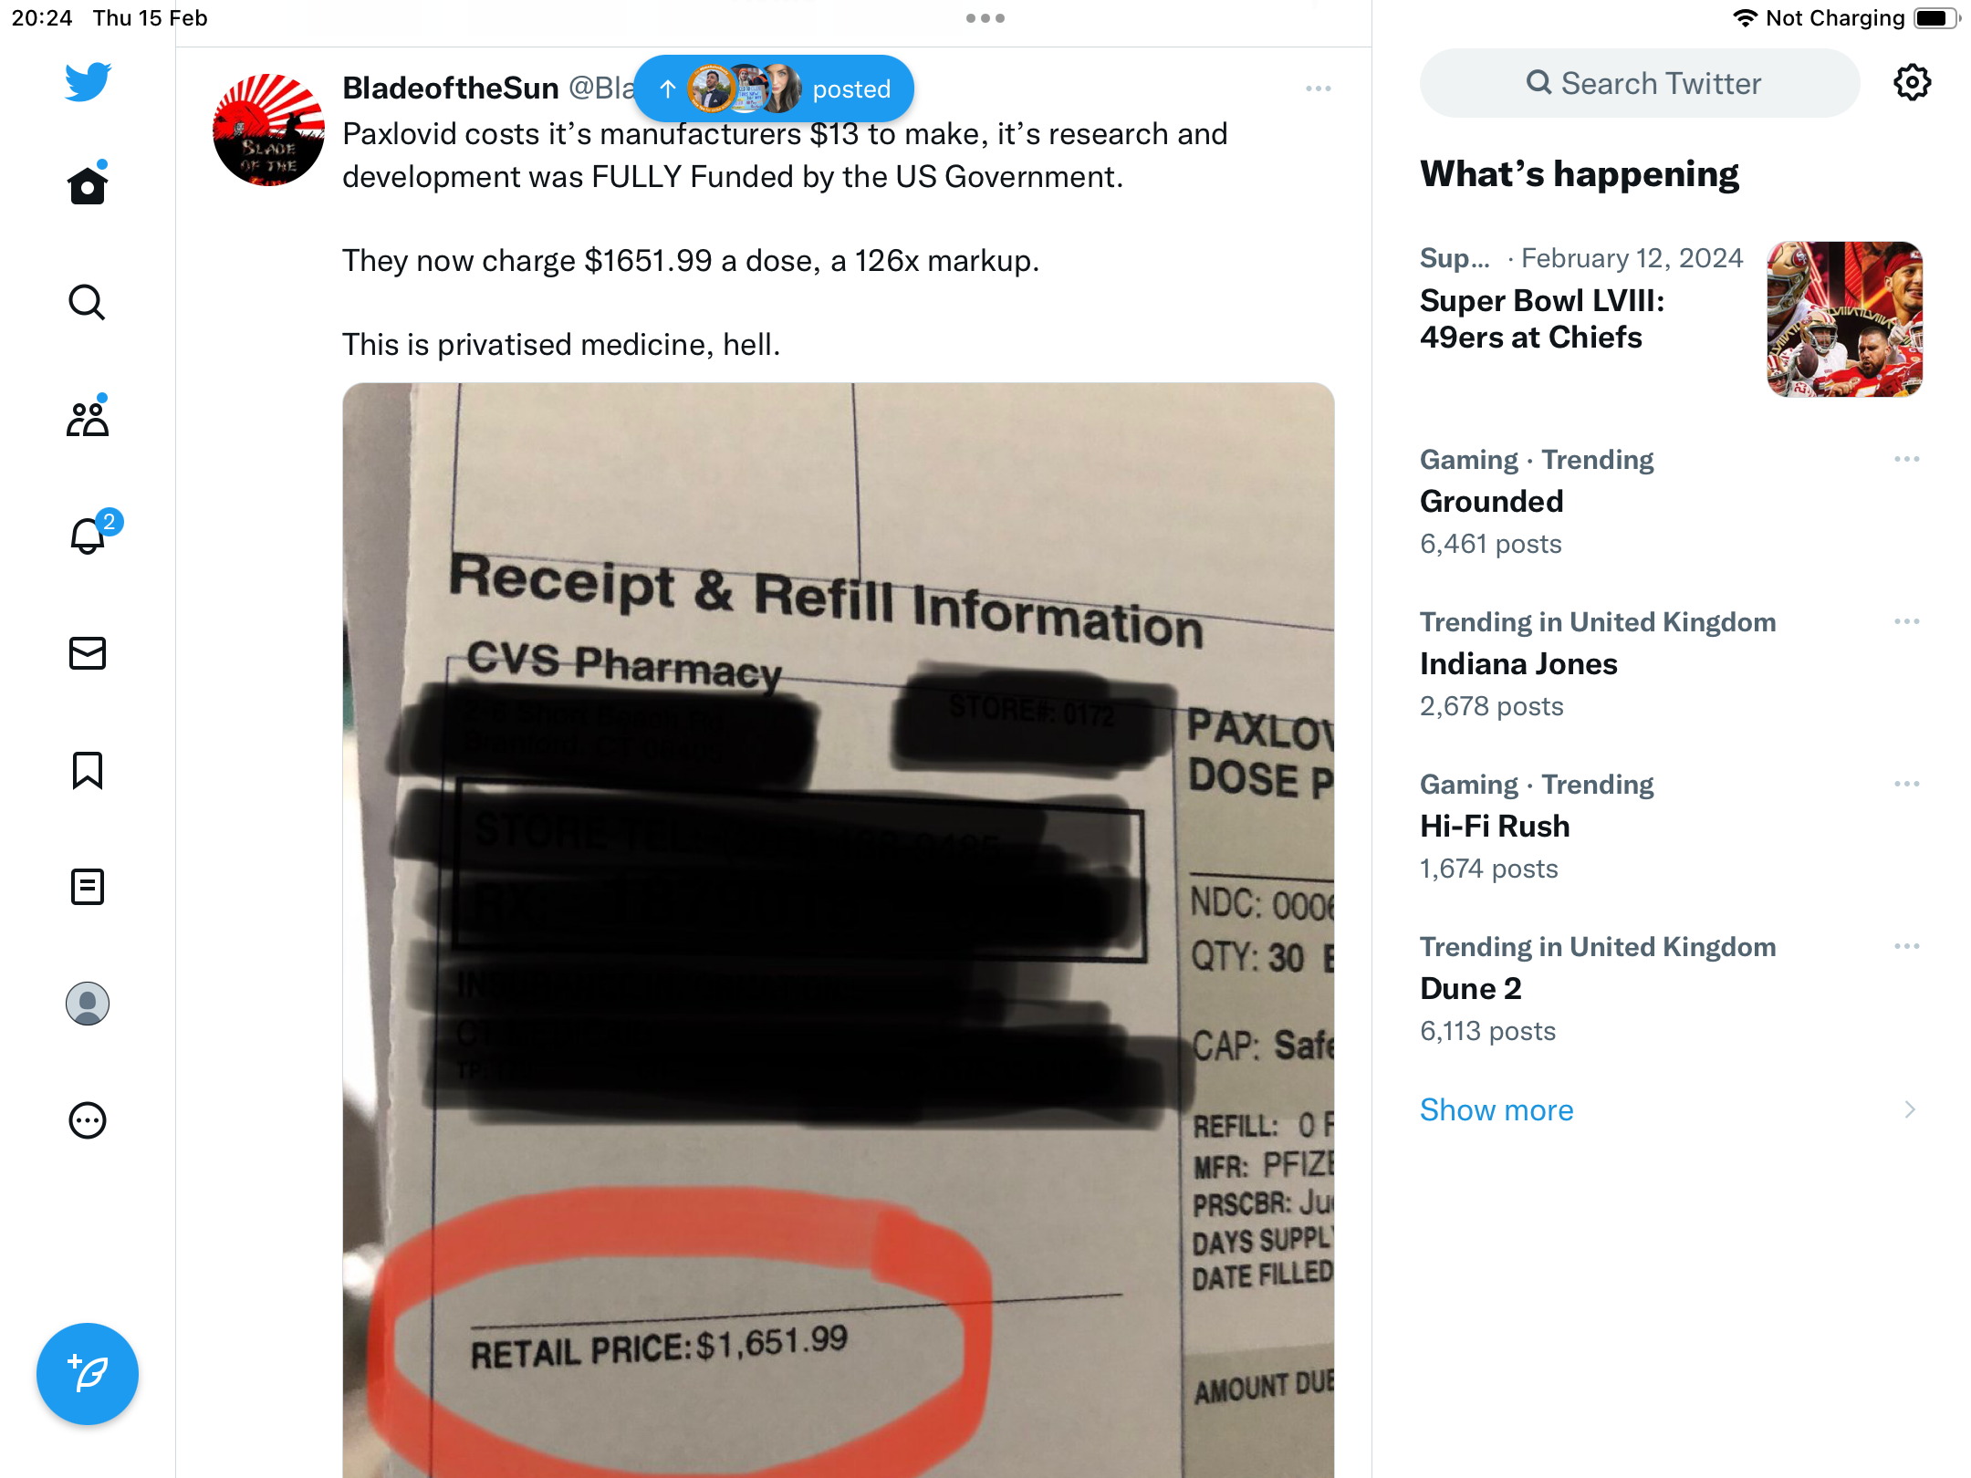
Task: Open the tweet's three-dot options menu
Action: (x=1319, y=88)
